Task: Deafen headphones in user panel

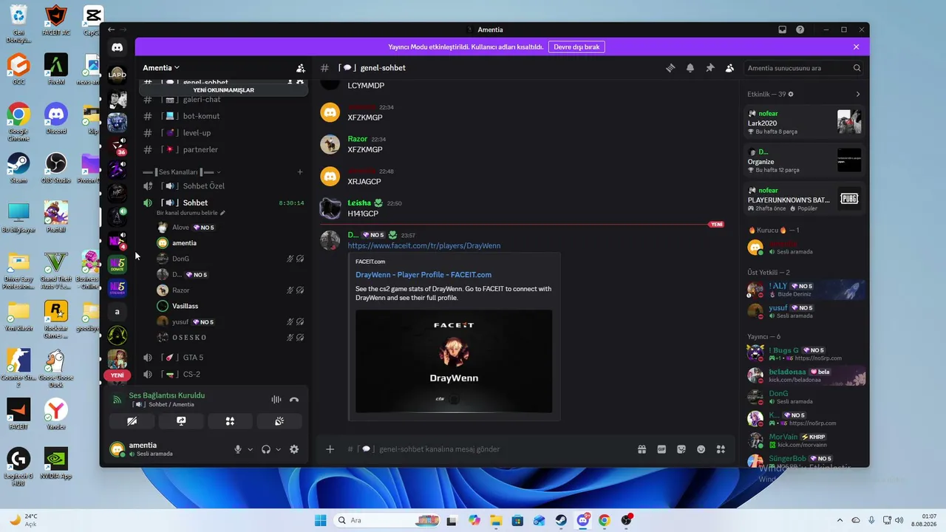Action: [x=266, y=449]
